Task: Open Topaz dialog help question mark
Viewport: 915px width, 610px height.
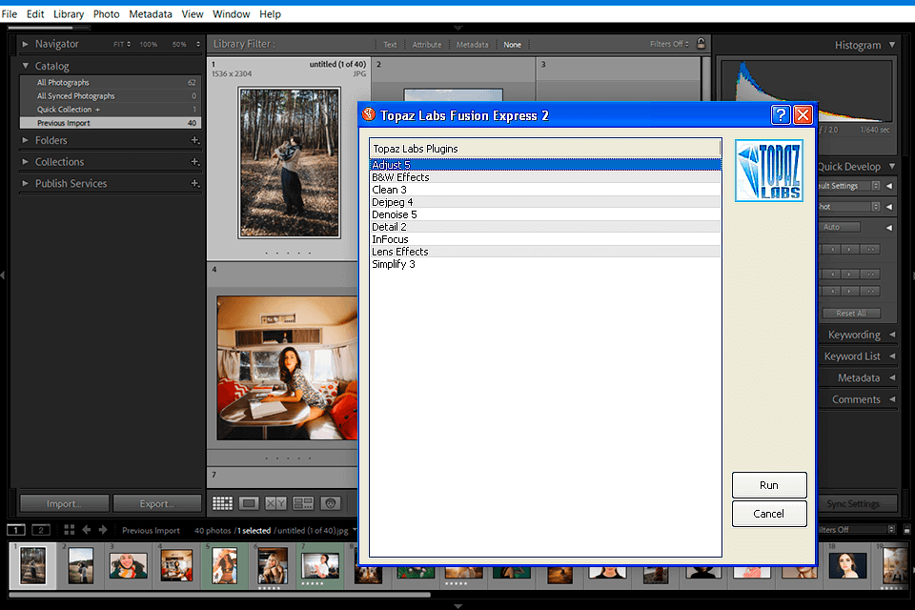Action: (781, 115)
